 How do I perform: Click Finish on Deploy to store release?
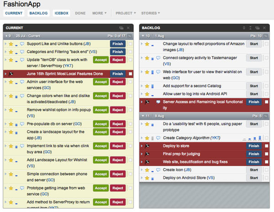254,146
